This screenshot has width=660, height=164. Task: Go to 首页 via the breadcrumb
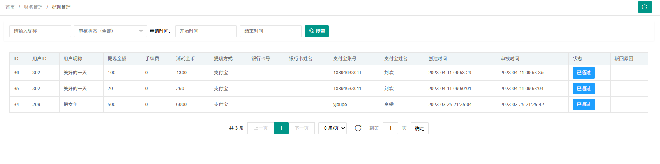pyautogui.click(x=10, y=7)
